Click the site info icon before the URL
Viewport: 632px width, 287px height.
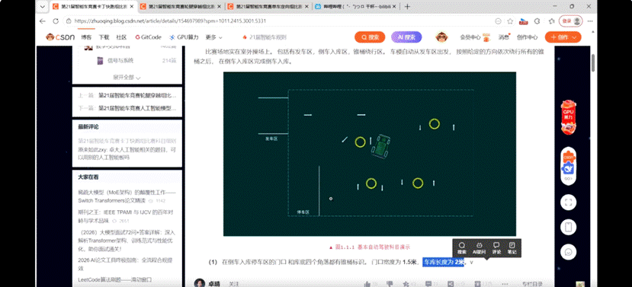coord(69,21)
